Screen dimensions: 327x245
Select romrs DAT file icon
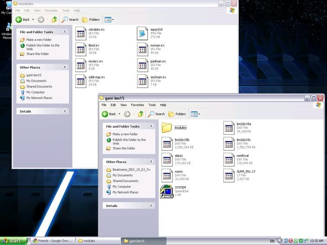[x=167, y=176]
